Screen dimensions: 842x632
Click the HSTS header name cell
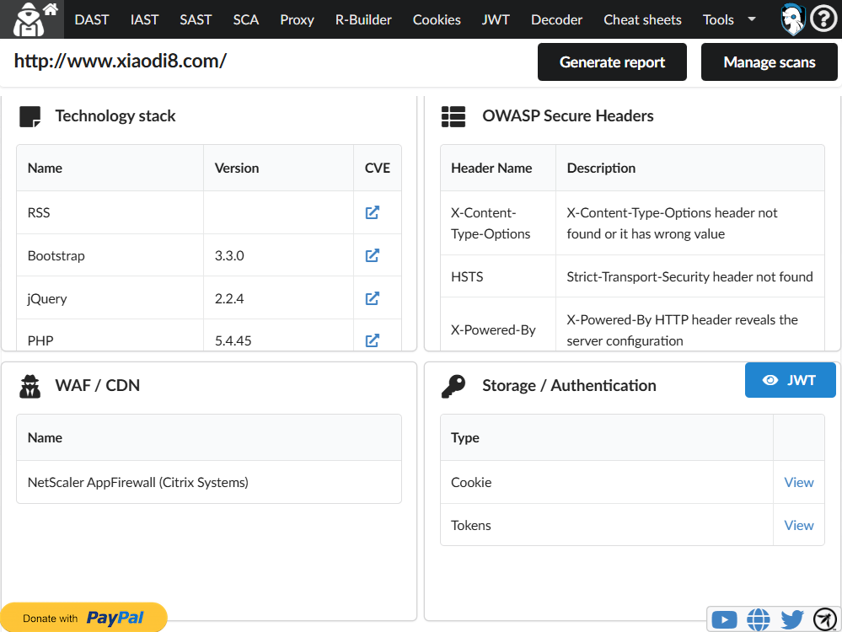(x=498, y=276)
